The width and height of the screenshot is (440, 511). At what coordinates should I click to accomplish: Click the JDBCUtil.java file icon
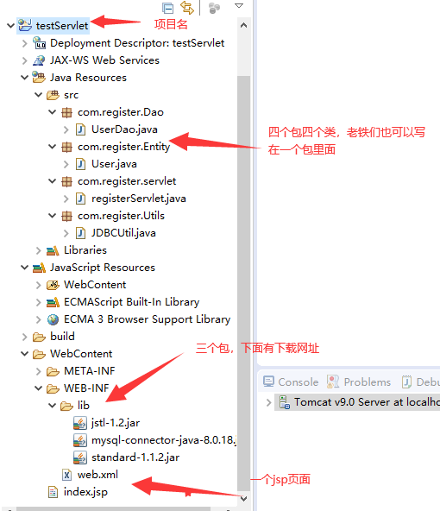[80, 233]
